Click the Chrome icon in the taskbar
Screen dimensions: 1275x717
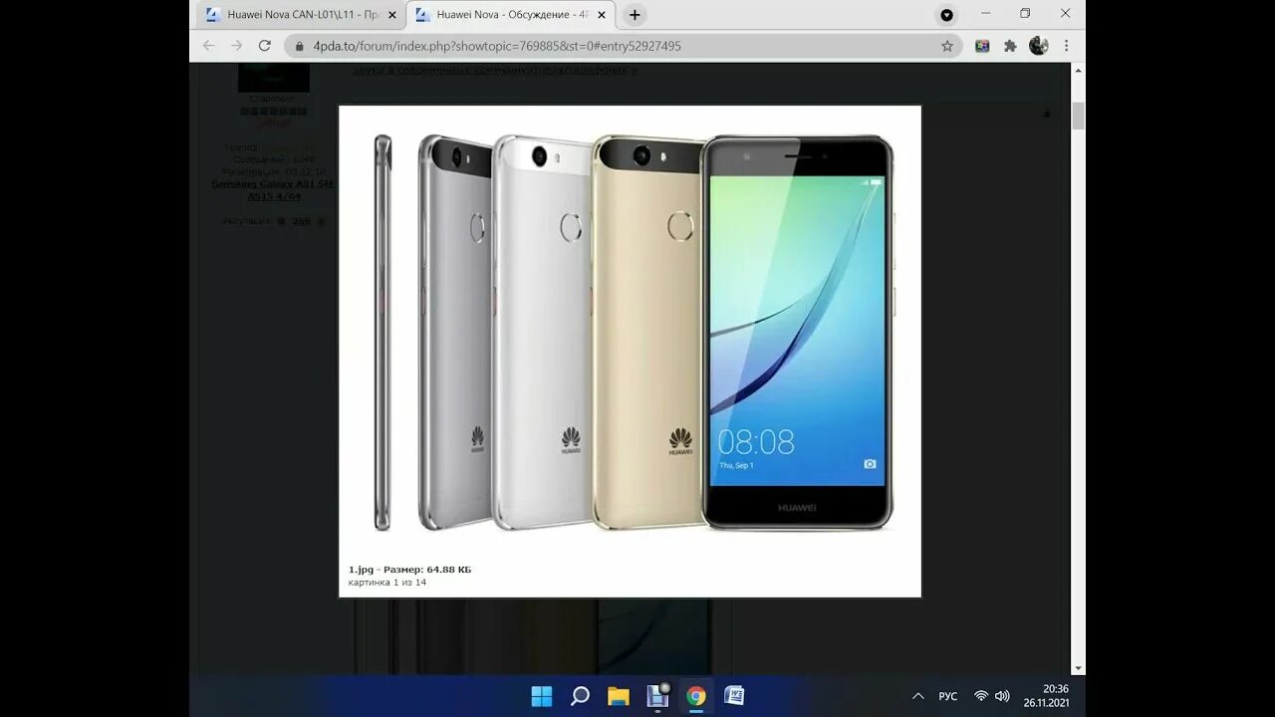point(696,696)
